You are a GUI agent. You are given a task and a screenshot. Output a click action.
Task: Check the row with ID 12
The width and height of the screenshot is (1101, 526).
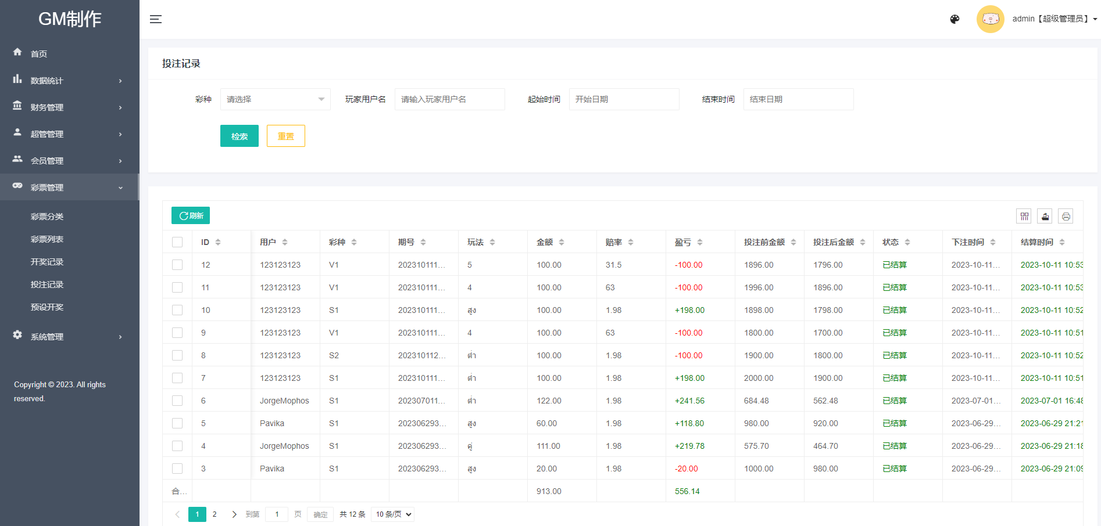(177, 265)
